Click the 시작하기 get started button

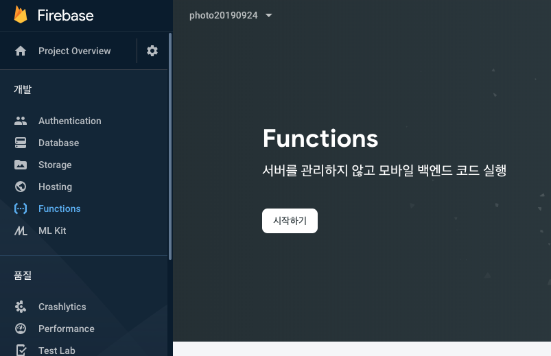290,221
